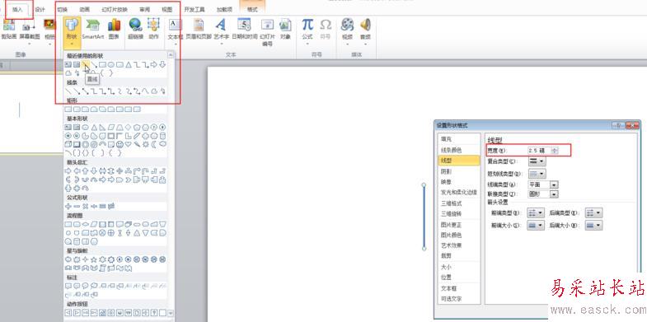Insert clip art (剪贴画)
647x322 pixels.
pyautogui.click(x=8, y=29)
